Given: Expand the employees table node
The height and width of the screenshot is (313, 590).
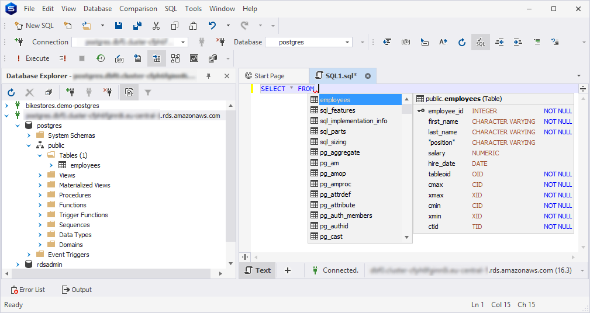Looking at the screenshot, I should point(51,165).
